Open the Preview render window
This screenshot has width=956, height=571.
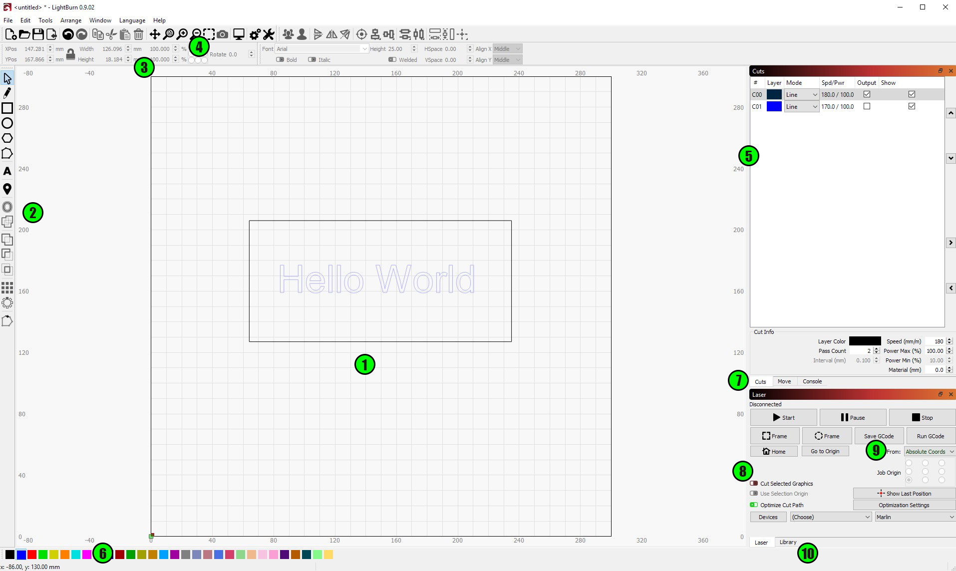(x=239, y=34)
